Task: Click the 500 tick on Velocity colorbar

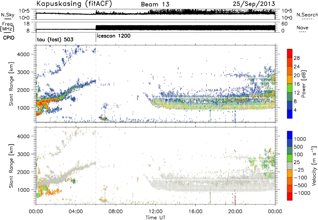Action: point(298,147)
